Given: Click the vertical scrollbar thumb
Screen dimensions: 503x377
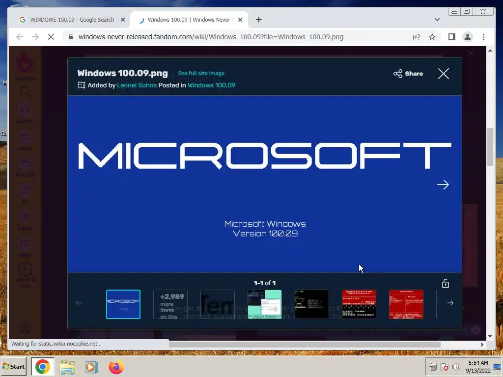Looking at the screenshot, I should point(490,147).
